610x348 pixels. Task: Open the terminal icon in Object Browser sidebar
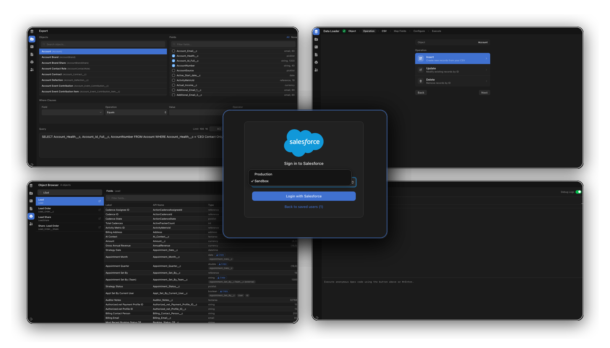pyautogui.click(x=31, y=201)
